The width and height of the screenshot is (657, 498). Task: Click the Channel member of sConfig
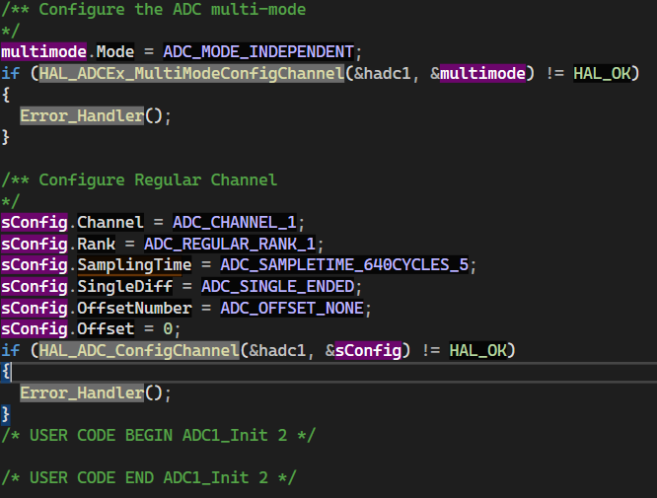(110, 223)
